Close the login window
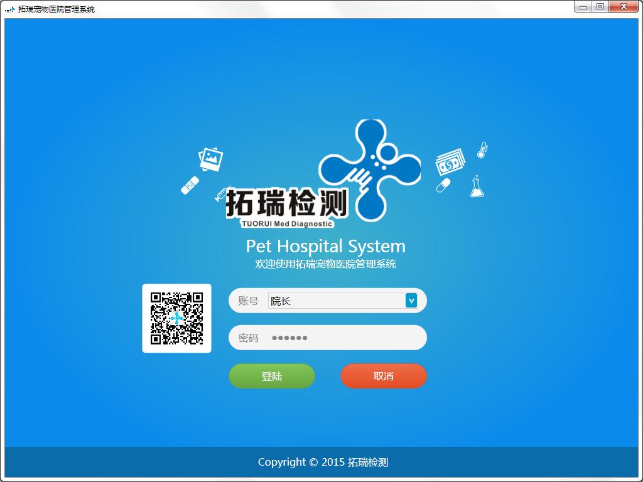Viewport: 643px width, 482px height. (624, 6)
